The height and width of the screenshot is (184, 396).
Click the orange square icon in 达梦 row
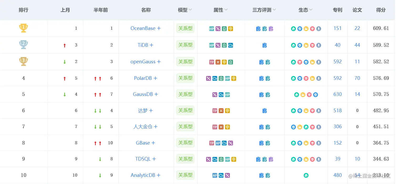[x=221, y=111]
